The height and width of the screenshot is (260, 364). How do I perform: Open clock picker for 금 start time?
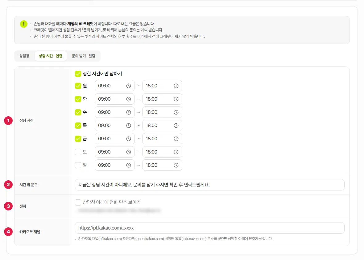pos(129,139)
